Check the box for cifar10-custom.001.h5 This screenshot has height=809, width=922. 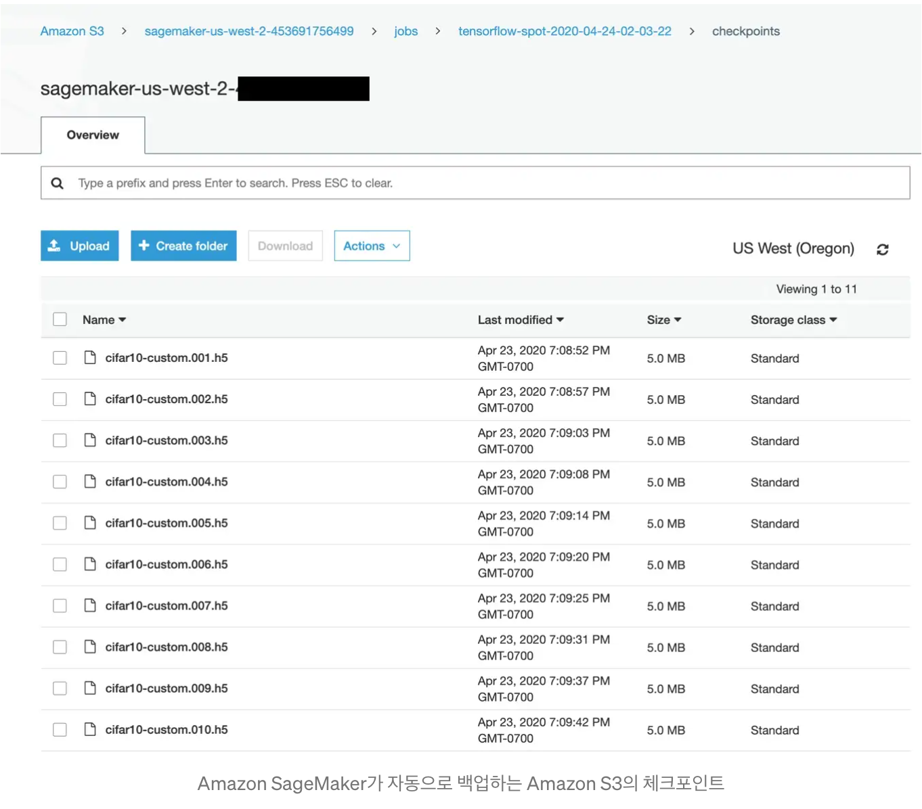[x=60, y=358]
